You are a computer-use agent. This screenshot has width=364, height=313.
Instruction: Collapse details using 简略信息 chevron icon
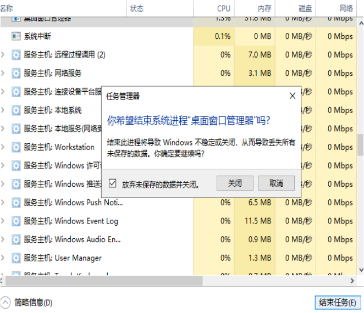click(5, 302)
